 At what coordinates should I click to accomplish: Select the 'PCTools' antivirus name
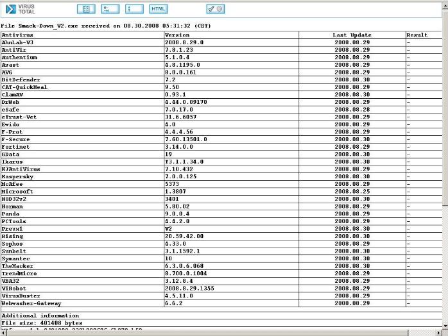(x=13, y=221)
